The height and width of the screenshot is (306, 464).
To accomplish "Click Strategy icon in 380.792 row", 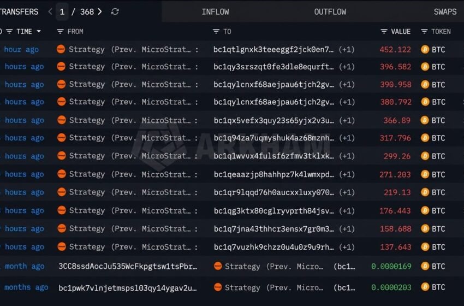I will [x=61, y=102].
